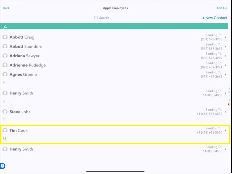Select the Abbott Craig contact radio circle
This screenshot has height=174, width=232.
tap(5, 37)
